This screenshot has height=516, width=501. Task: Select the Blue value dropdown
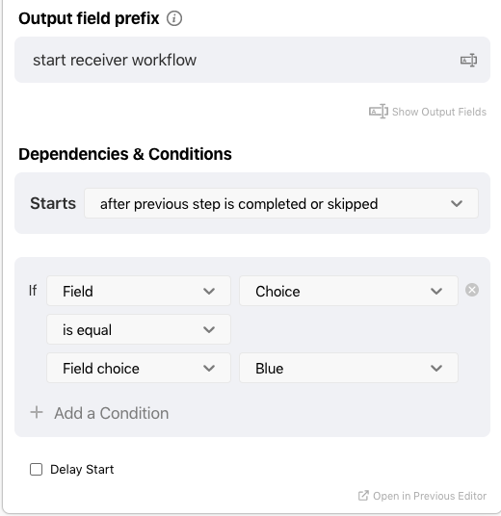pos(349,368)
